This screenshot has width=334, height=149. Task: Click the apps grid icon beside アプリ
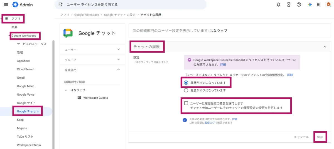pos(7,19)
